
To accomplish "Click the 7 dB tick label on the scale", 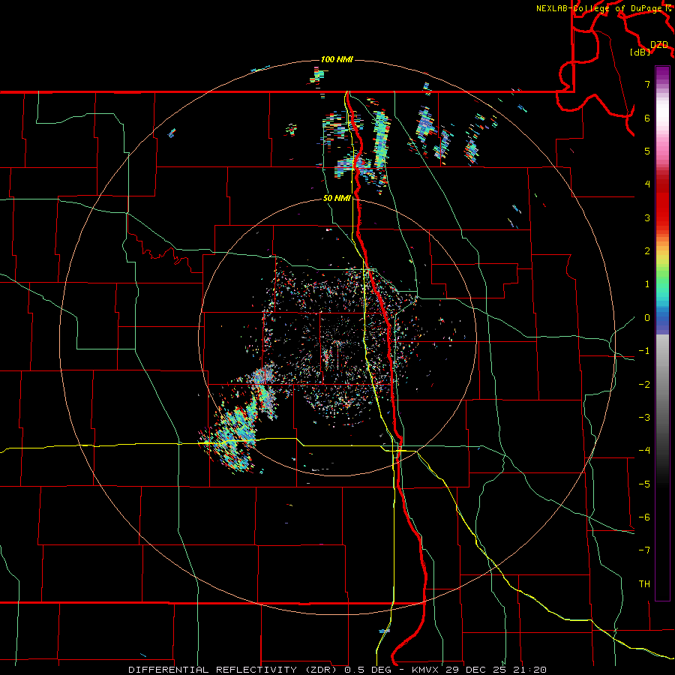I will (x=647, y=84).
